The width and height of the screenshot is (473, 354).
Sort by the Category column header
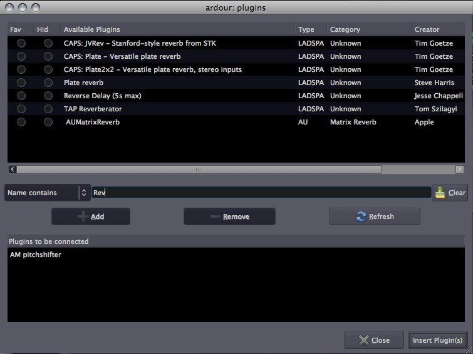(345, 29)
